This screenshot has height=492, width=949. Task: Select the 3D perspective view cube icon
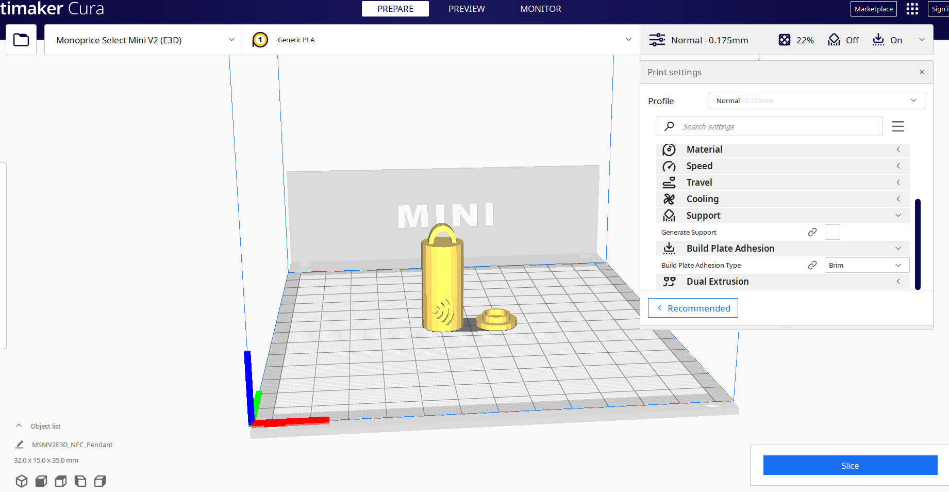click(x=22, y=481)
